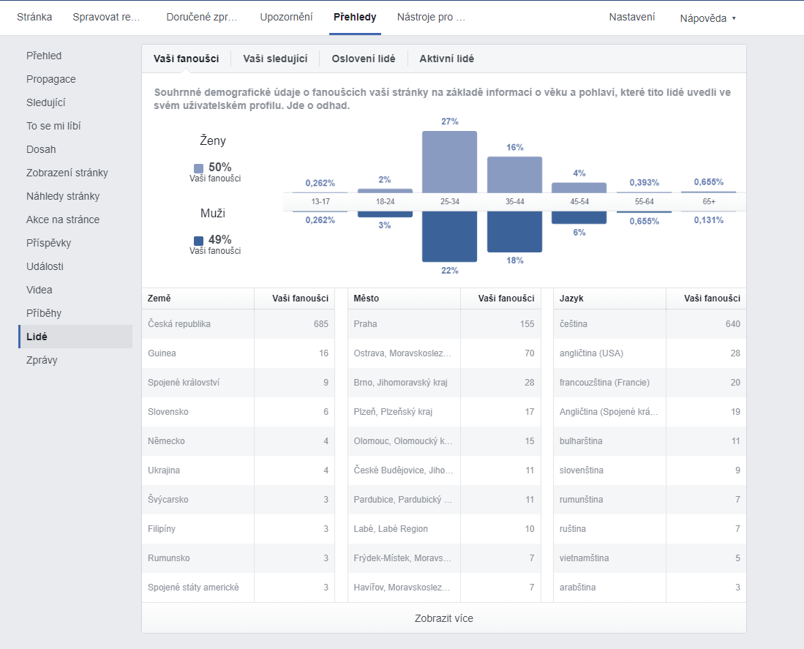Select the čeština row in Jazyk table
804x649 pixels.
[x=650, y=324]
